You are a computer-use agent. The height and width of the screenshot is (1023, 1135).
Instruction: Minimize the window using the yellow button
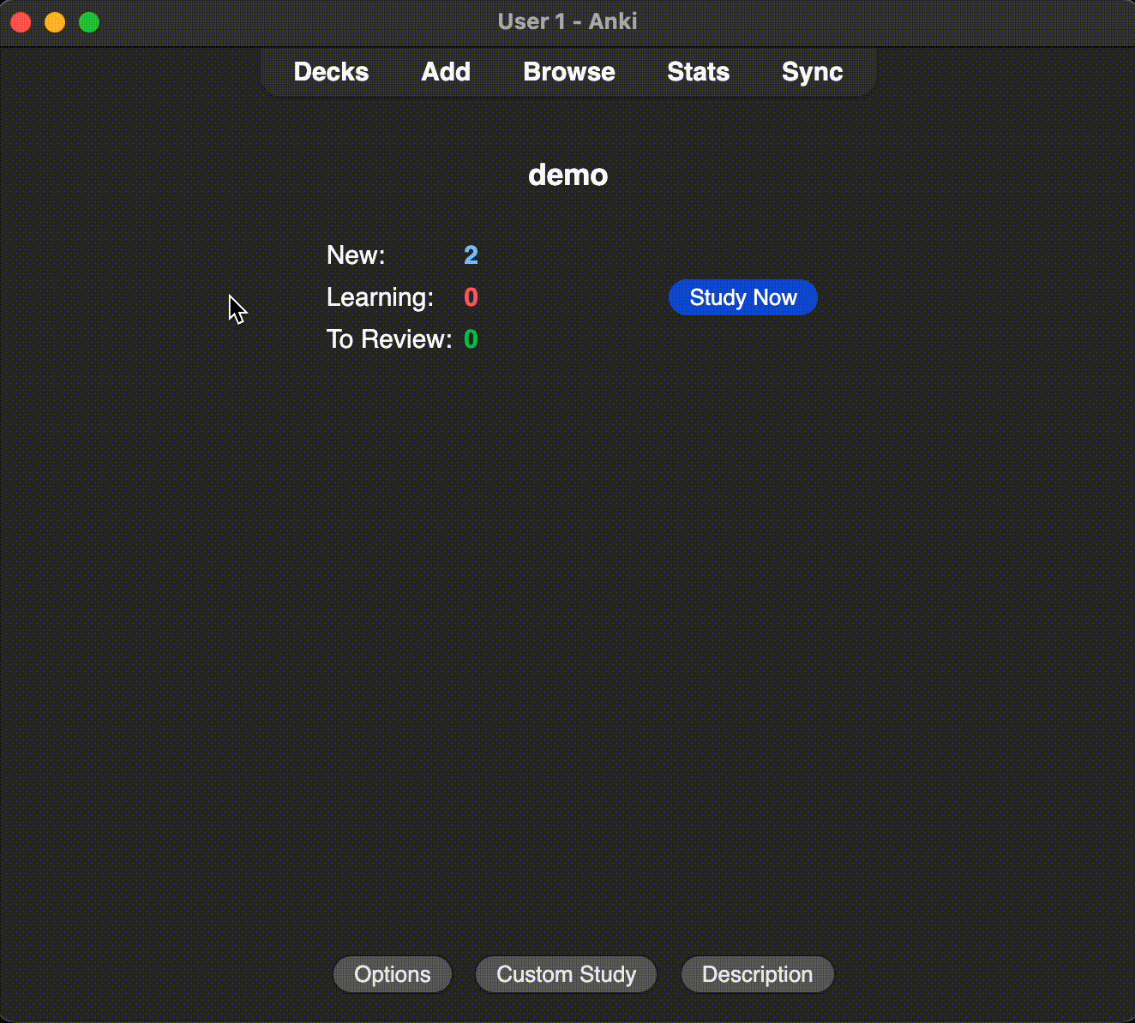coord(55,22)
